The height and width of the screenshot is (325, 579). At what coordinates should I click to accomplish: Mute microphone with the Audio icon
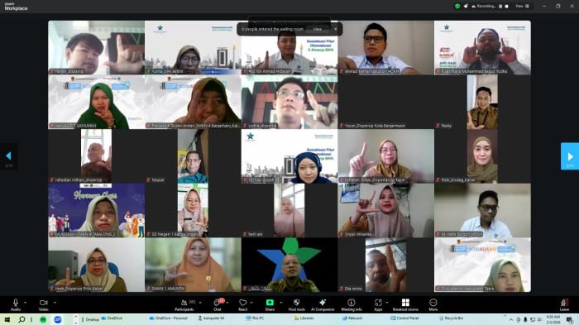[x=16, y=304]
